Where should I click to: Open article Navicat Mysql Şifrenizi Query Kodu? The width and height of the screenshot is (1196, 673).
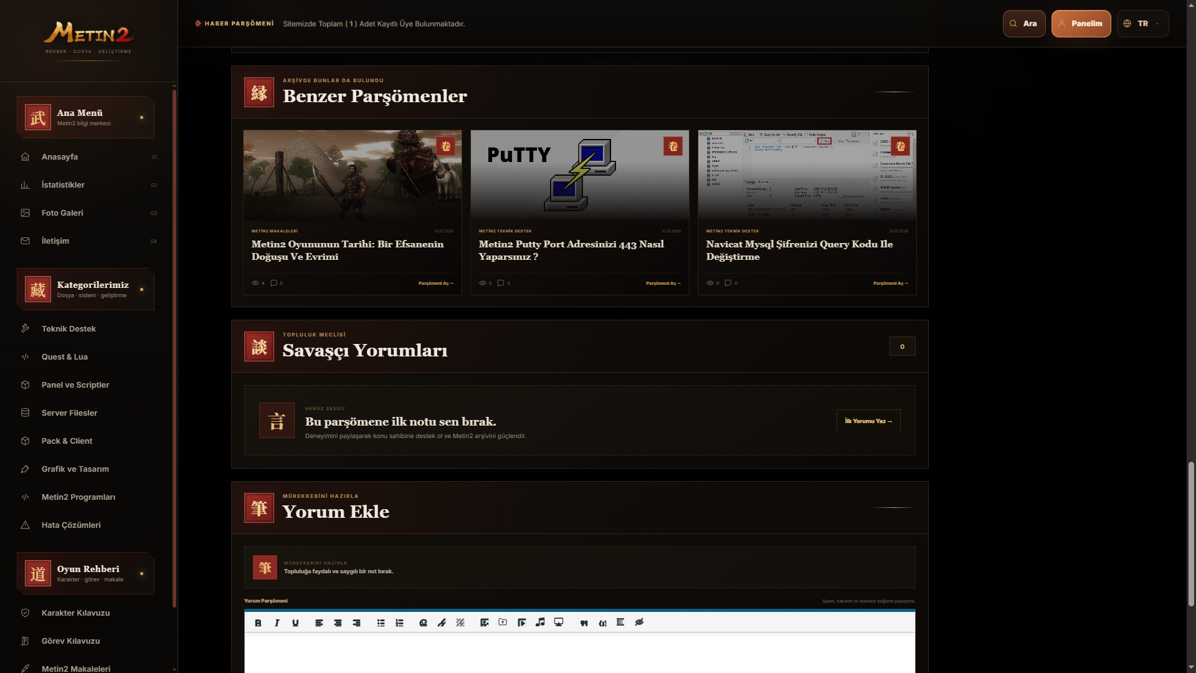799,251
